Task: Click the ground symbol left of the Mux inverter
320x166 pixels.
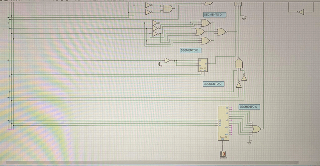Action: tap(160, 64)
